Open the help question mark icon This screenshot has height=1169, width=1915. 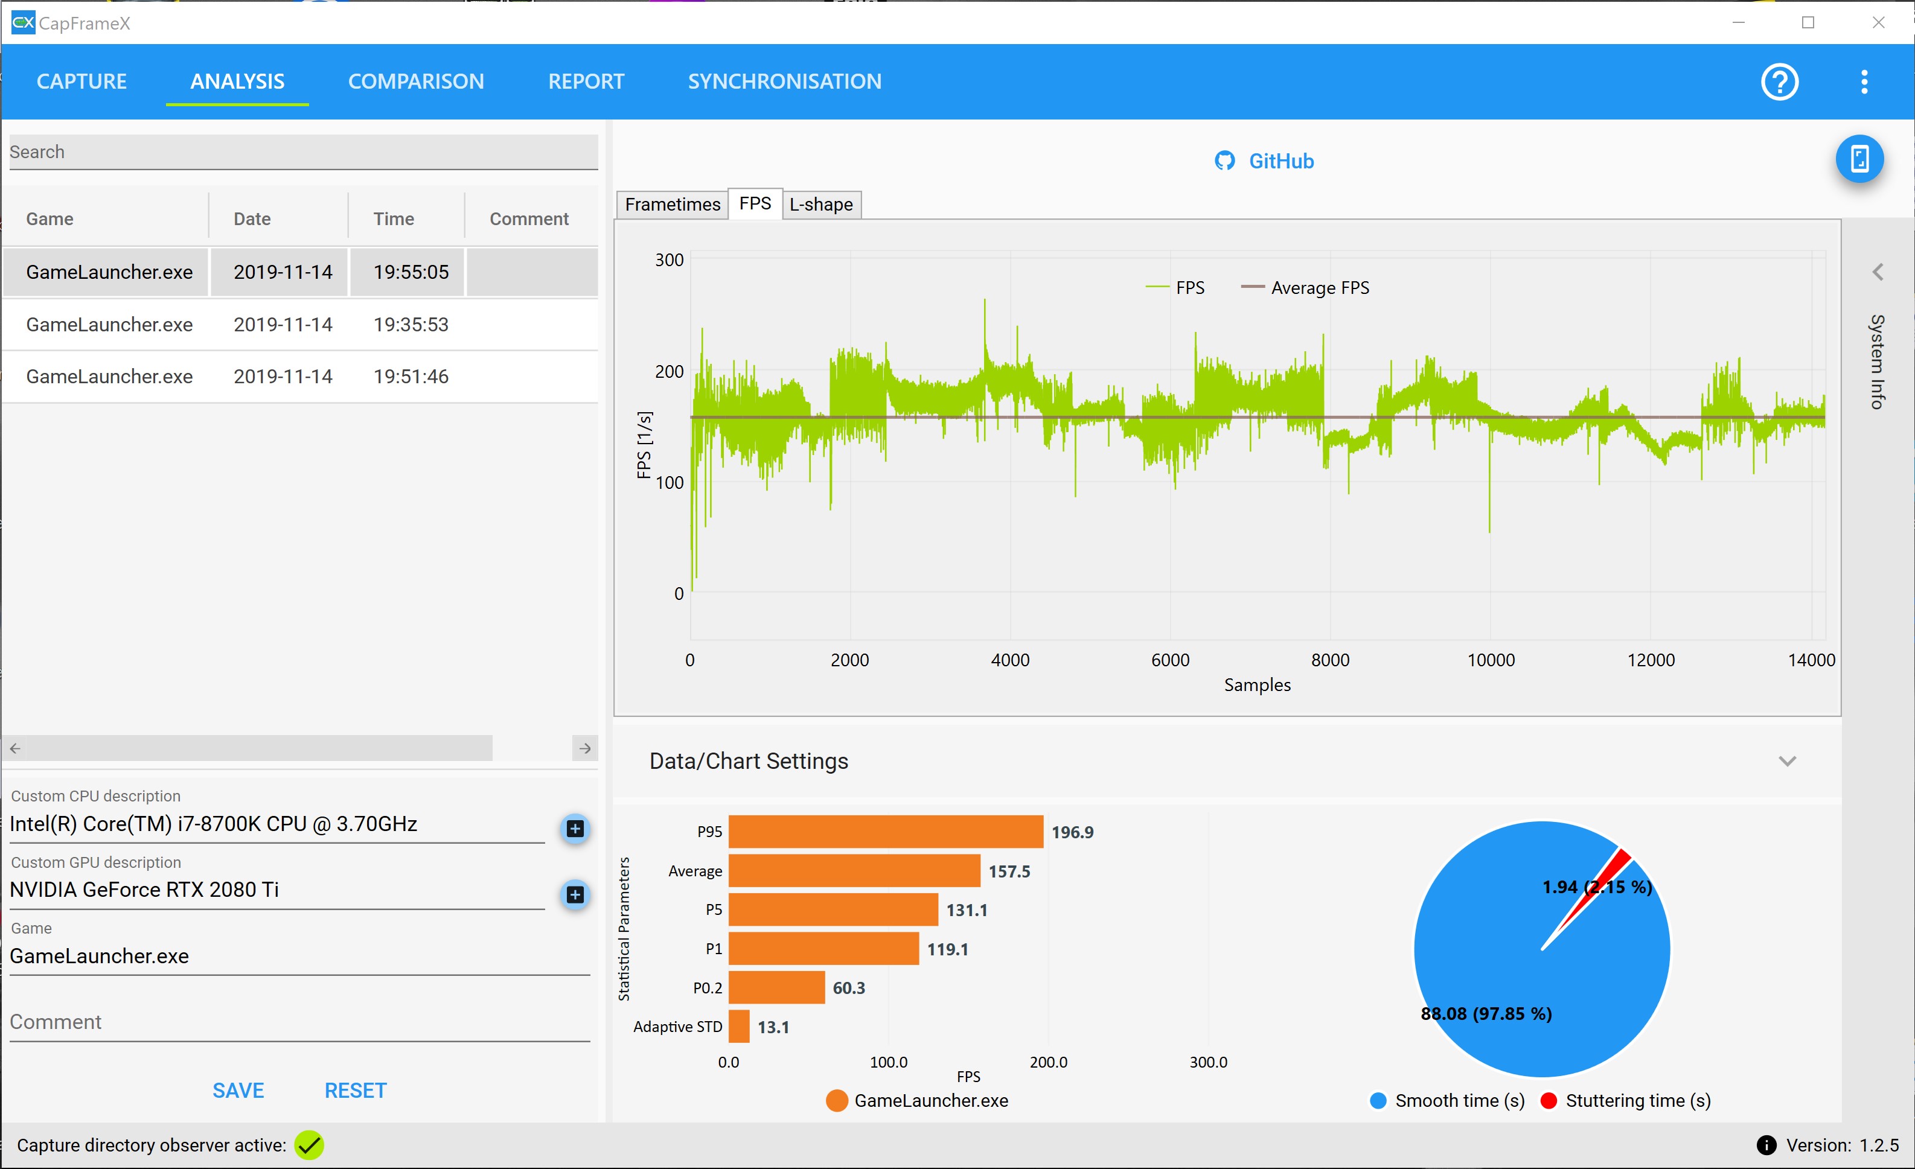click(x=1779, y=81)
